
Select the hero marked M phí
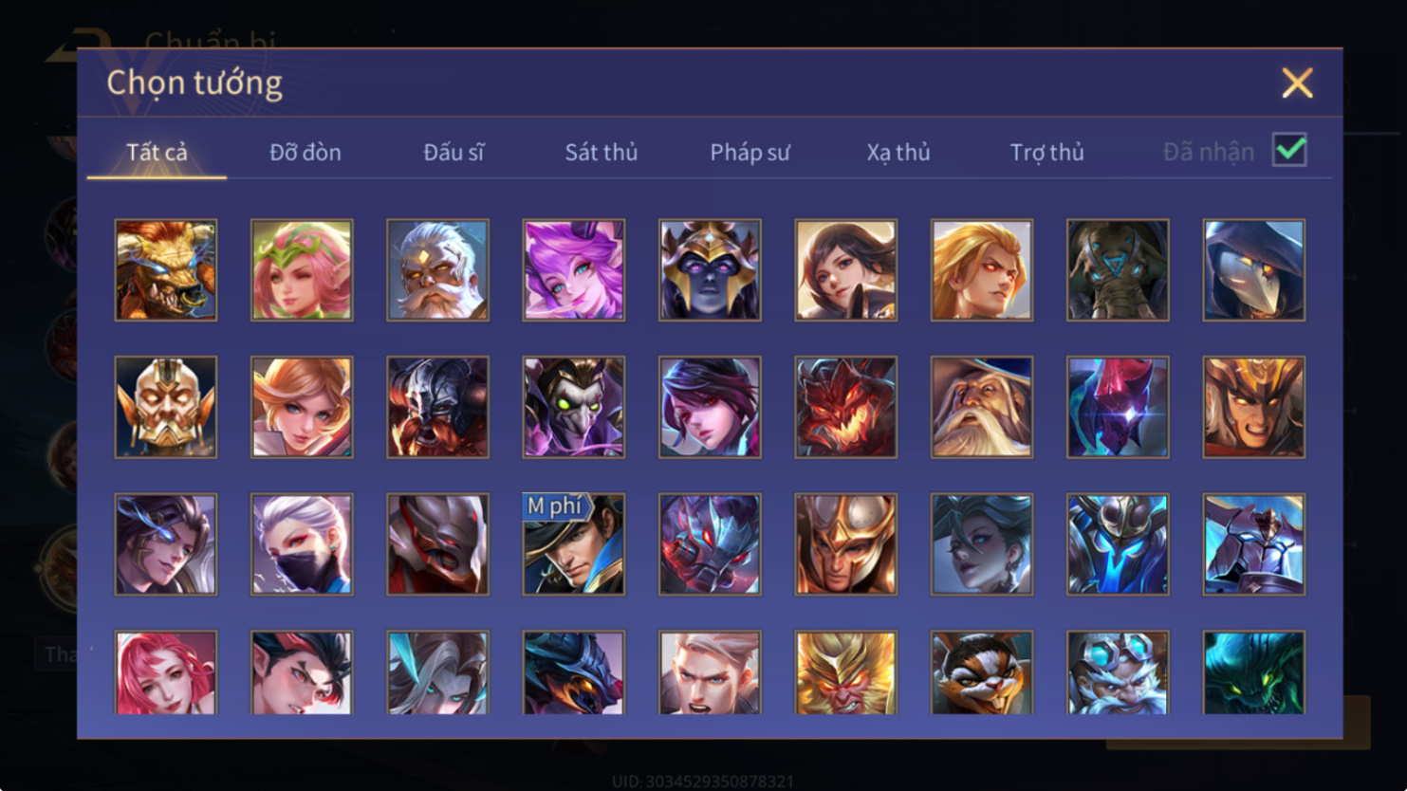[574, 544]
